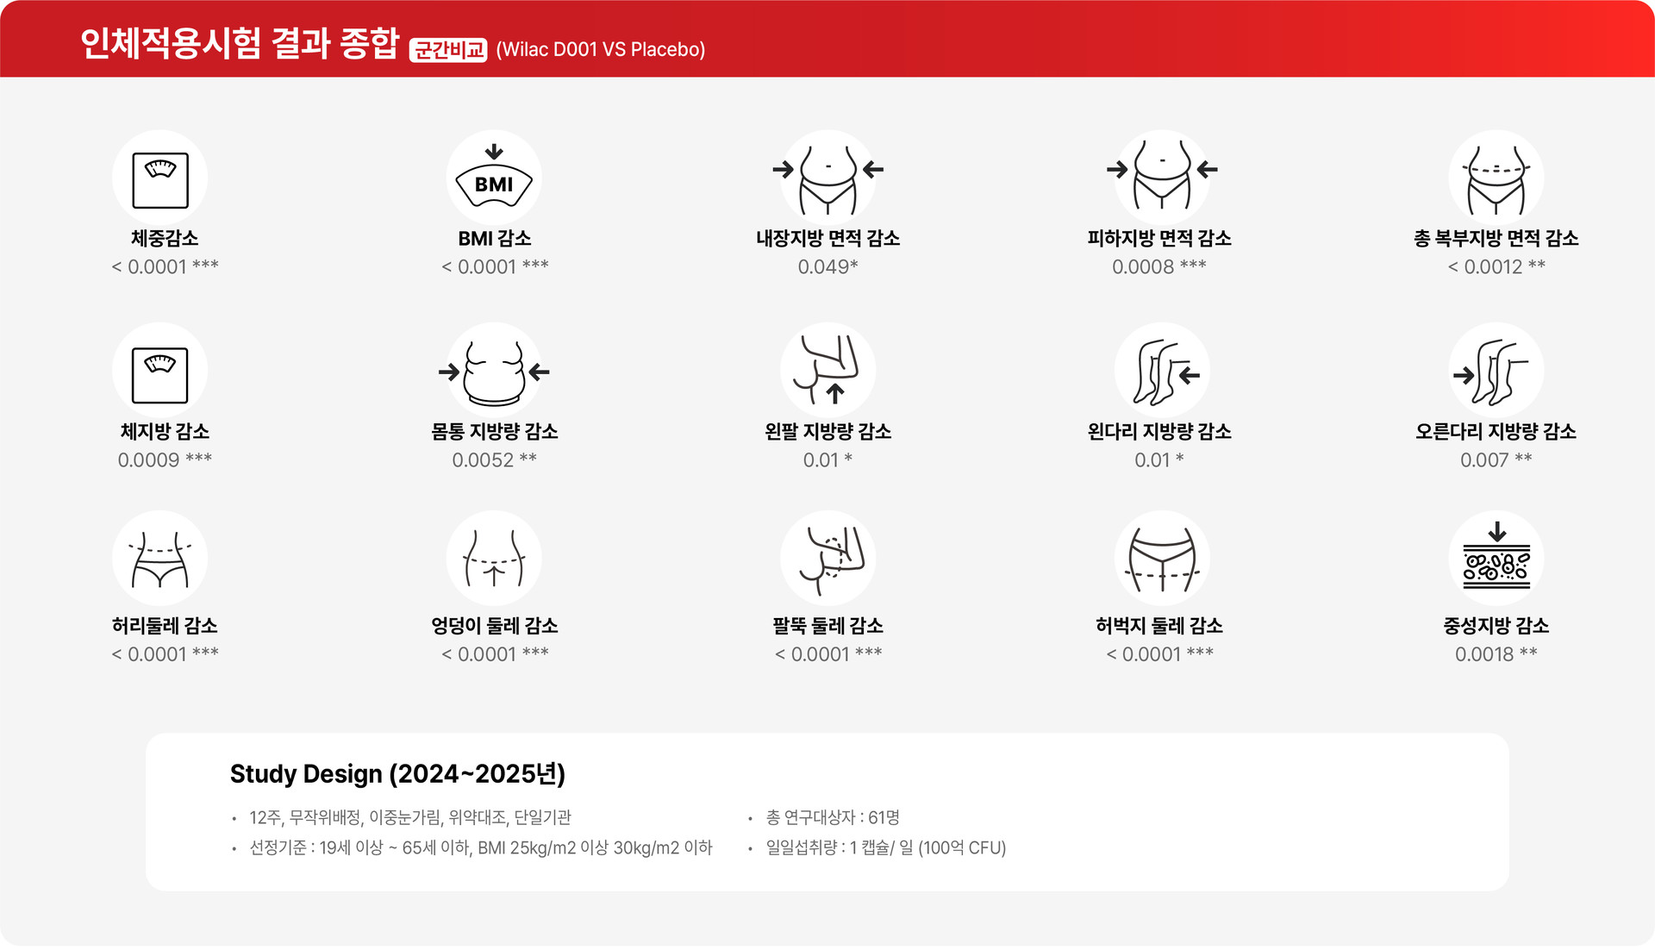Click the 총 연구대상자 : 61명 bullet

[832, 817]
